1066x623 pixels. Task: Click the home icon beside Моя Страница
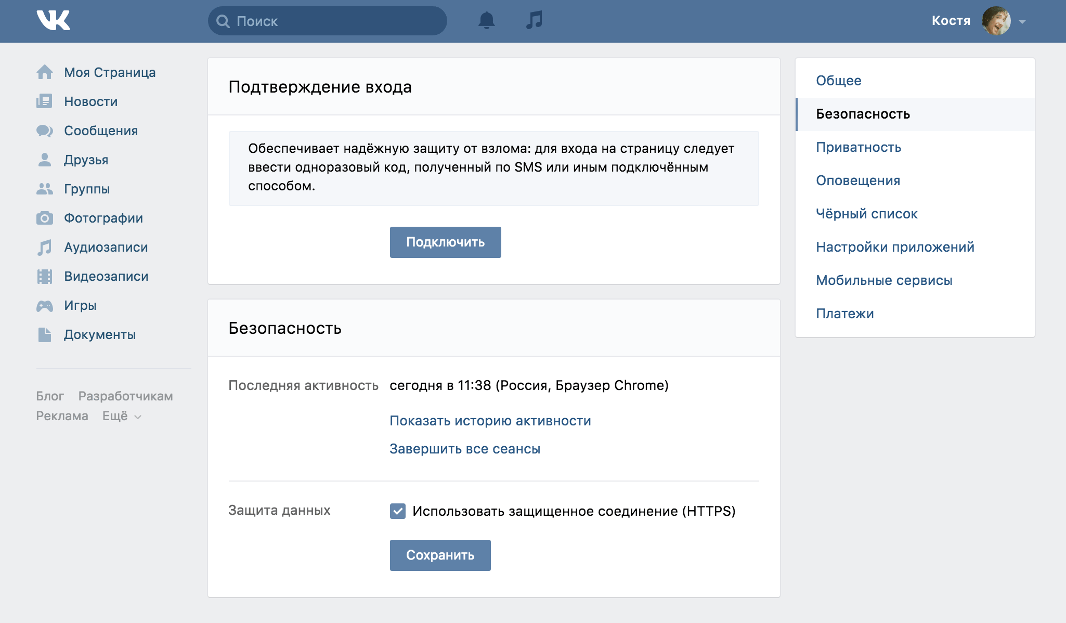45,72
